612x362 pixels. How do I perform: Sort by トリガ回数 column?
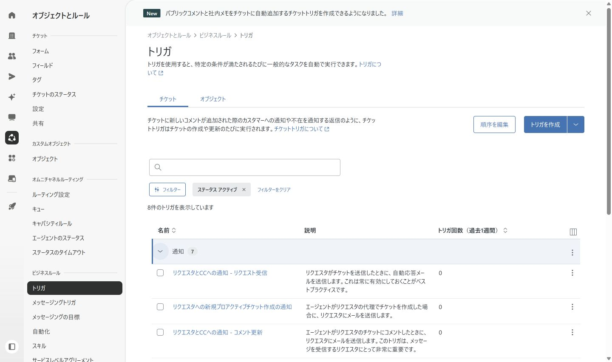[x=473, y=230]
